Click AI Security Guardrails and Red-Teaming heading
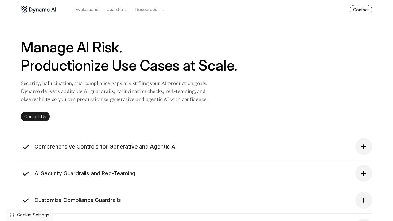The width and height of the screenshot is (393, 221). tap(85, 173)
